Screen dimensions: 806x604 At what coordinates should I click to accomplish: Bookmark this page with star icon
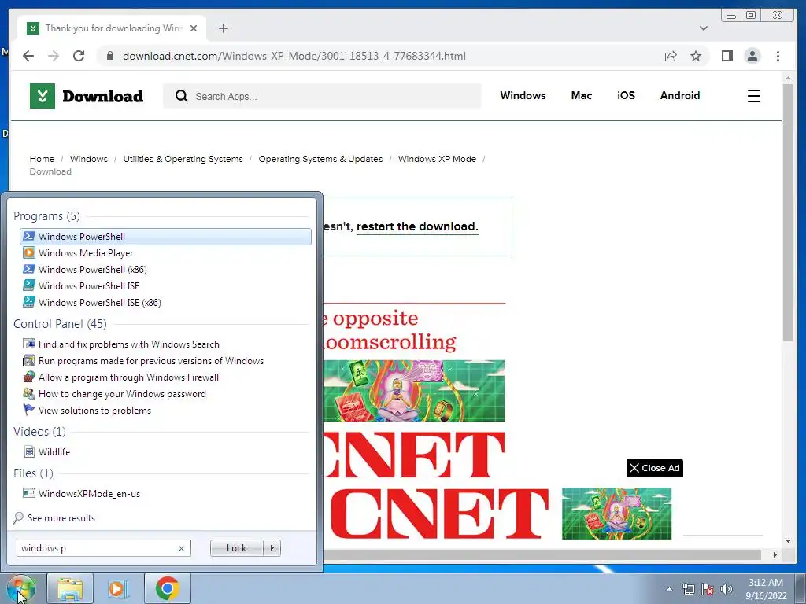coord(696,56)
